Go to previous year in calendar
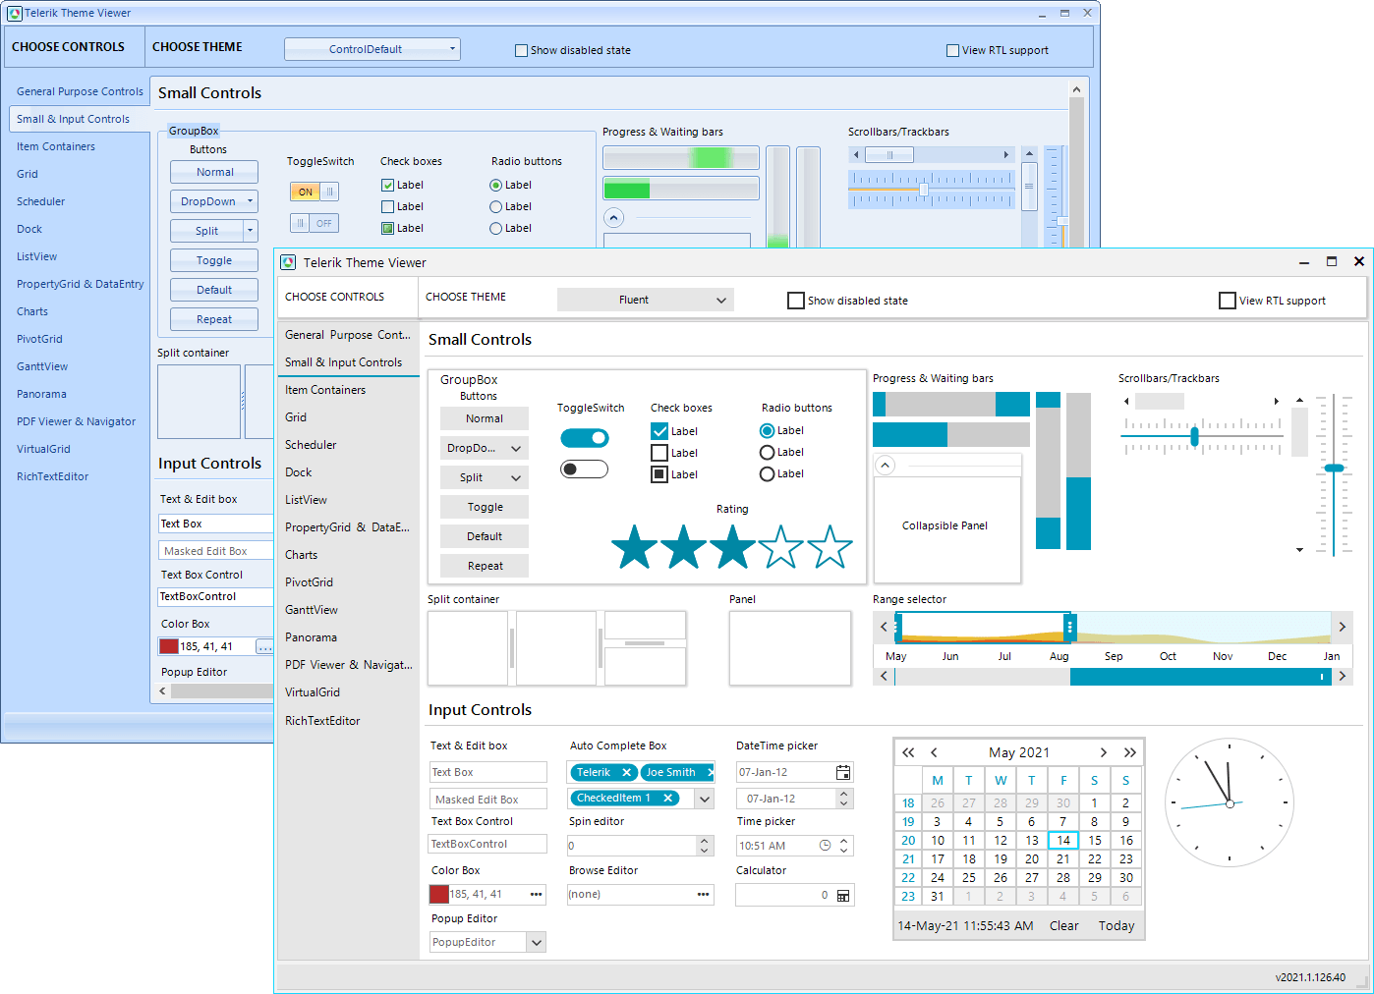Screen dimensions: 1374x994 pyautogui.click(x=909, y=752)
